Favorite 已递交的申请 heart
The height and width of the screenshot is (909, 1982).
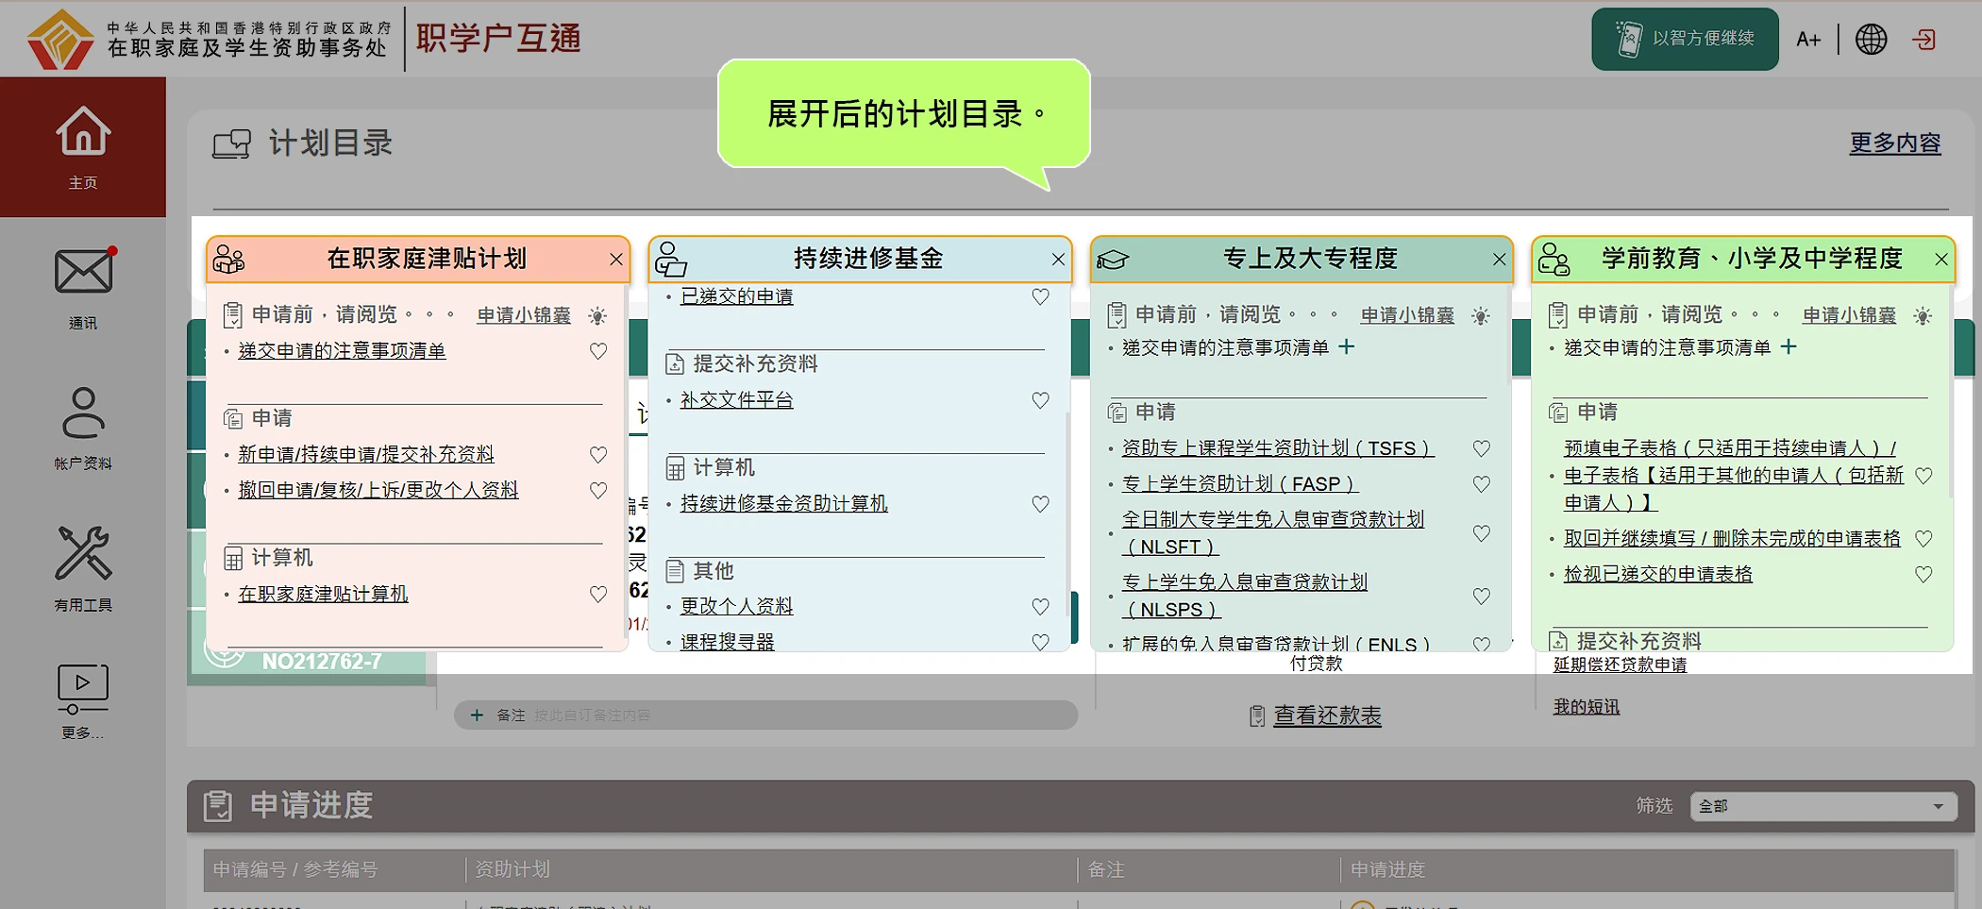point(1040,296)
